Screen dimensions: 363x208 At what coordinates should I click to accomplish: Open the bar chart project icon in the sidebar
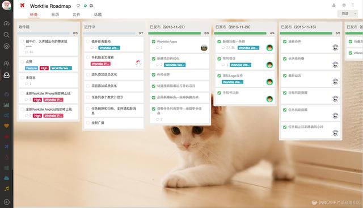[x=6, y=105]
